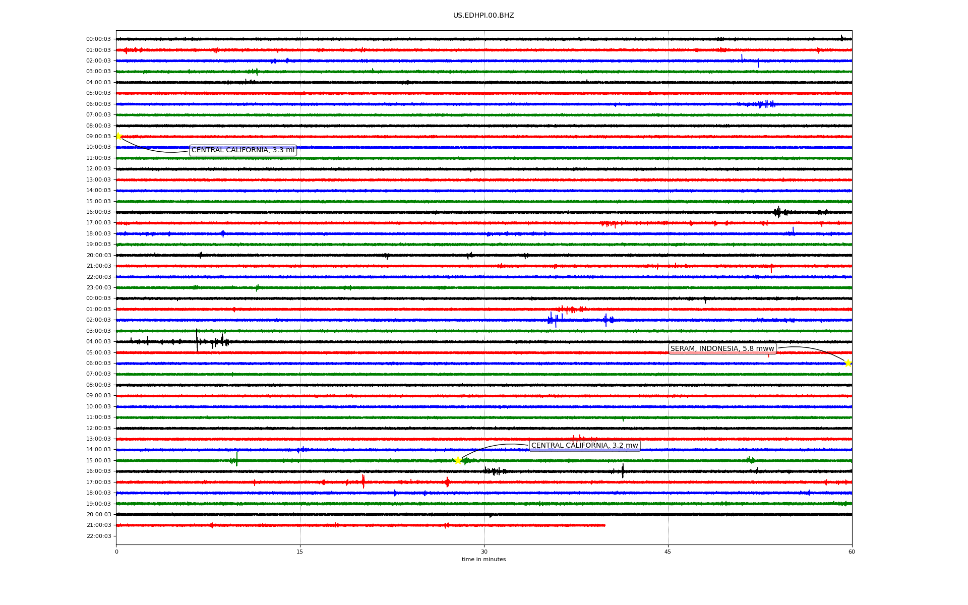The image size is (968, 605).
Task: Click the US.EDHPI.00.BHZ plot title
Action: coord(483,16)
